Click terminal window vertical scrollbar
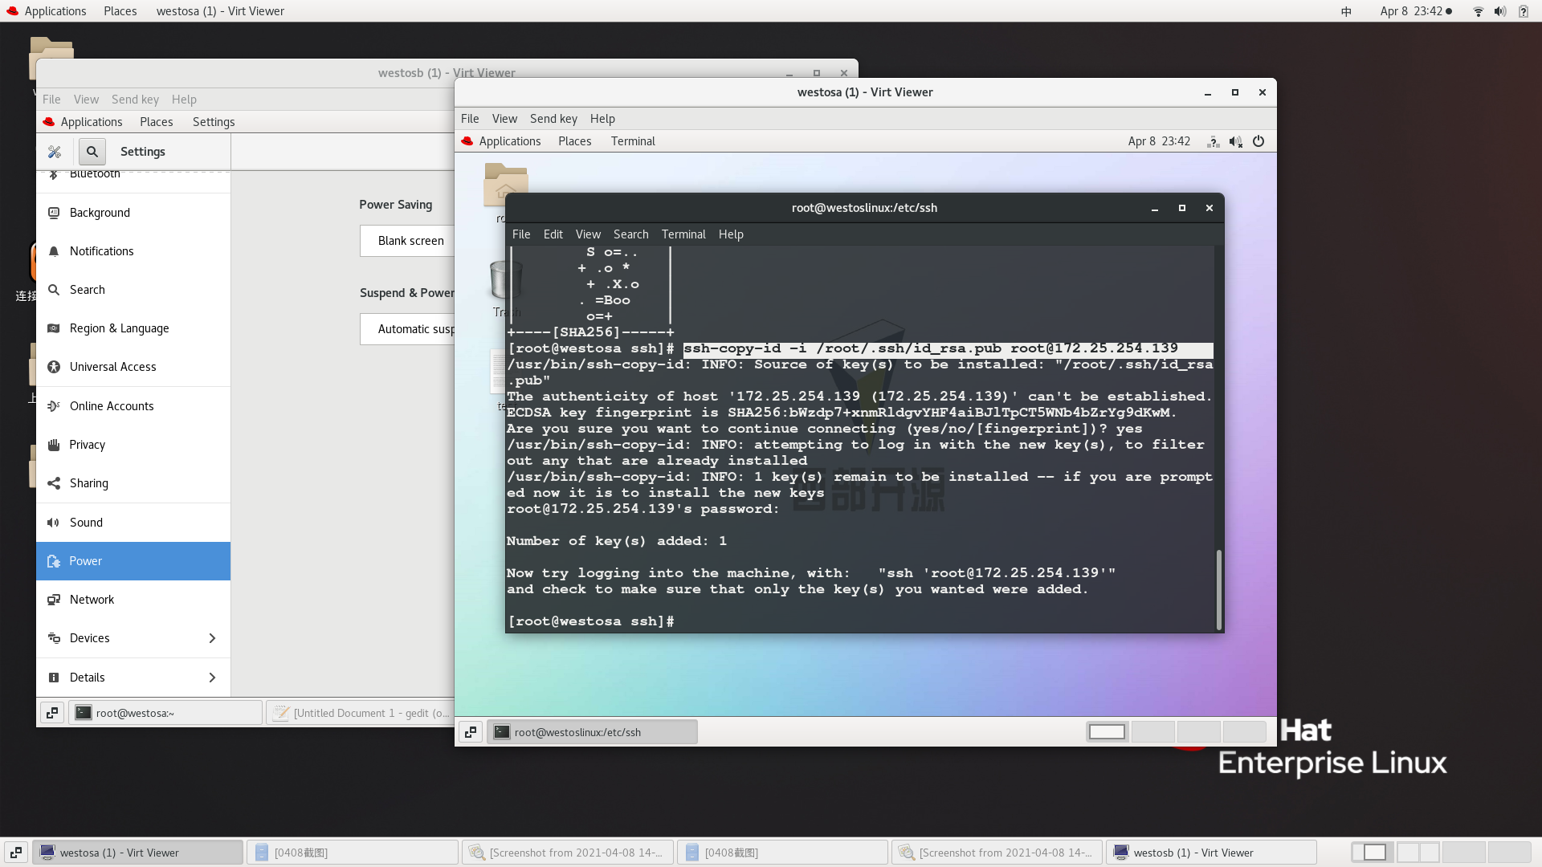 (1219, 590)
